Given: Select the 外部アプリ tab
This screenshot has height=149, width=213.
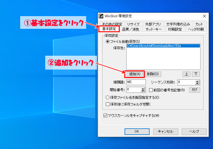Looking at the screenshot, I should coord(153,24).
